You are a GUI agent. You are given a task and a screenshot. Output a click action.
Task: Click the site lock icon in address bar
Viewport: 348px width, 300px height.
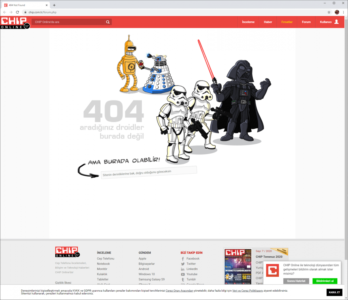pyautogui.click(x=25, y=12)
